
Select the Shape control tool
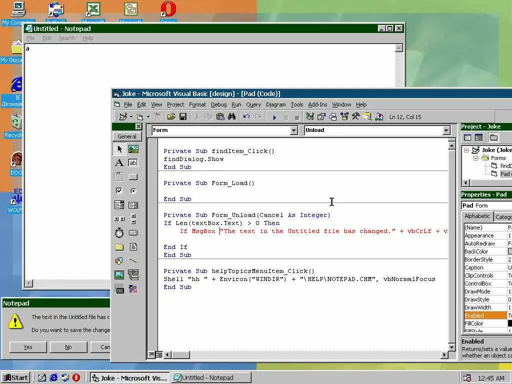119,261
